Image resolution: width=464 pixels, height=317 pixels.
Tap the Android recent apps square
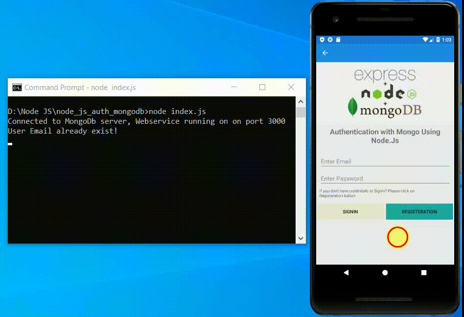click(424, 272)
